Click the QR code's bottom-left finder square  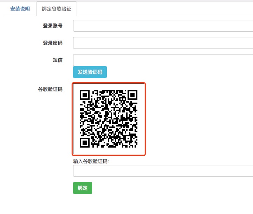pyautogui.click(x=84, y=143)
